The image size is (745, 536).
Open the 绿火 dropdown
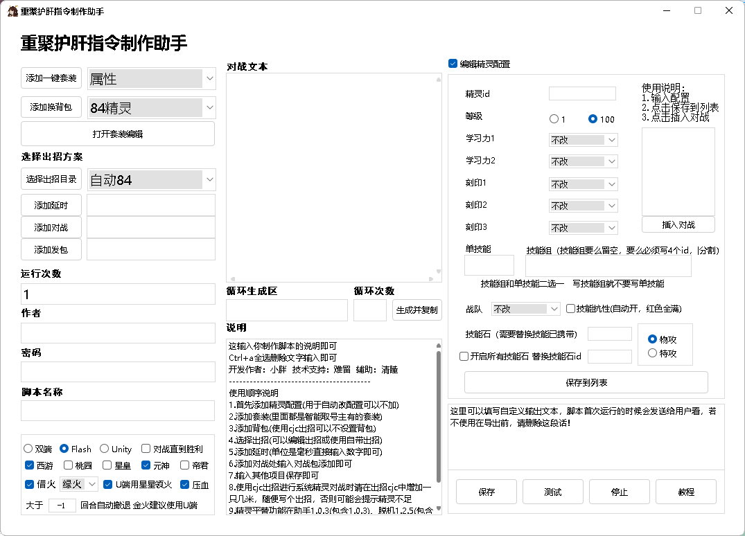[x=79, y=484]
